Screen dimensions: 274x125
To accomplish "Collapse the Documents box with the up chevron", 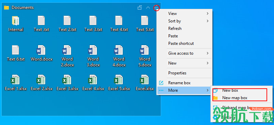I will pos(148,8).
